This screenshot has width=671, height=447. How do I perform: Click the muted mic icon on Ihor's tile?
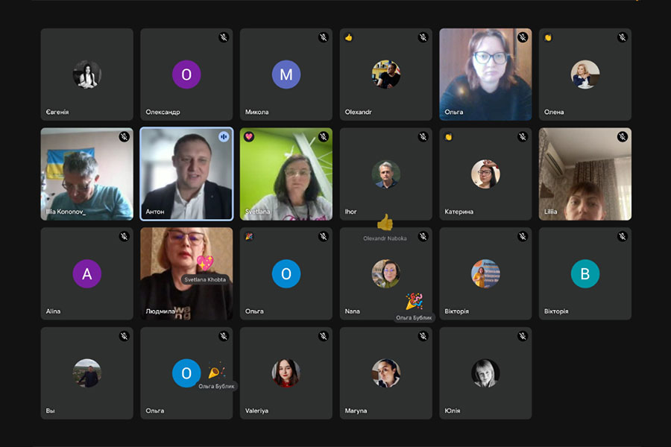[423, 137]
